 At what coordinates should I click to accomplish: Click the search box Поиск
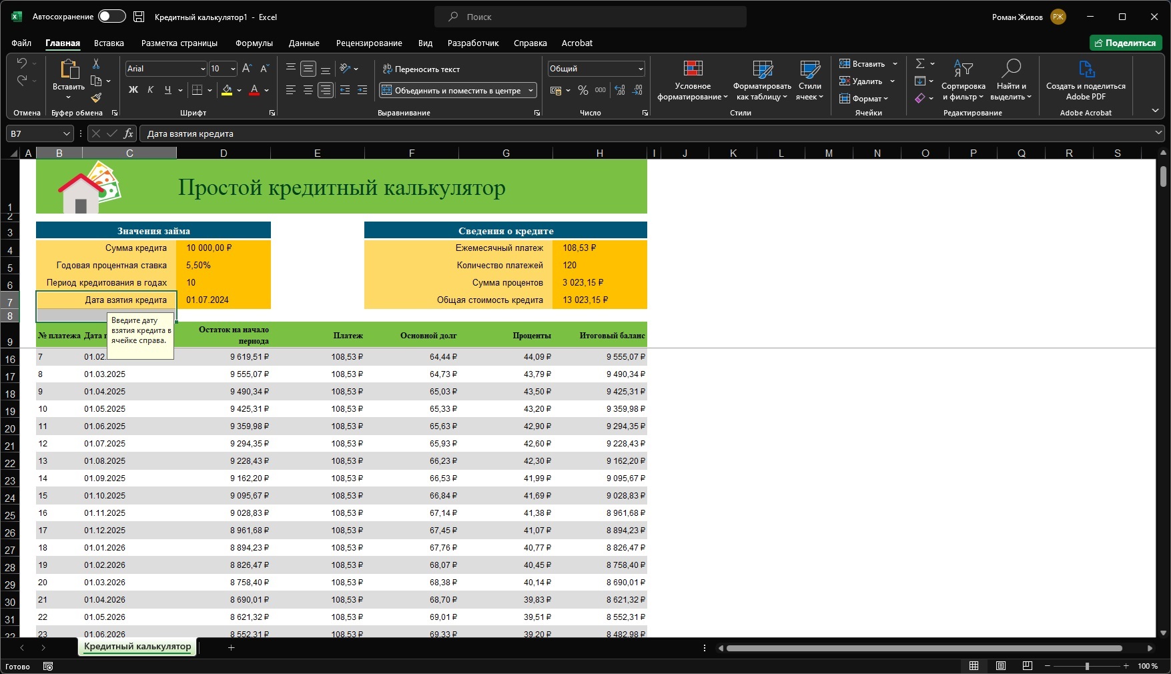click(591, 17)
